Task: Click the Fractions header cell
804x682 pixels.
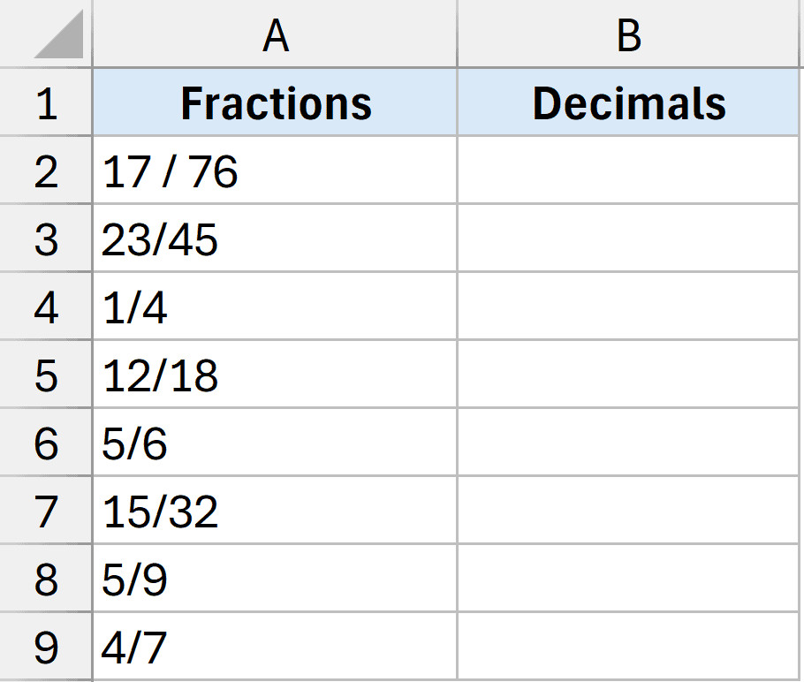Action: [275, 103]
